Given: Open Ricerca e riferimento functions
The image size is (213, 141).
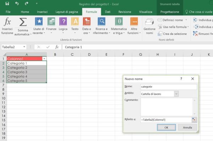Looking at the screenshot, I should [102, 26].
